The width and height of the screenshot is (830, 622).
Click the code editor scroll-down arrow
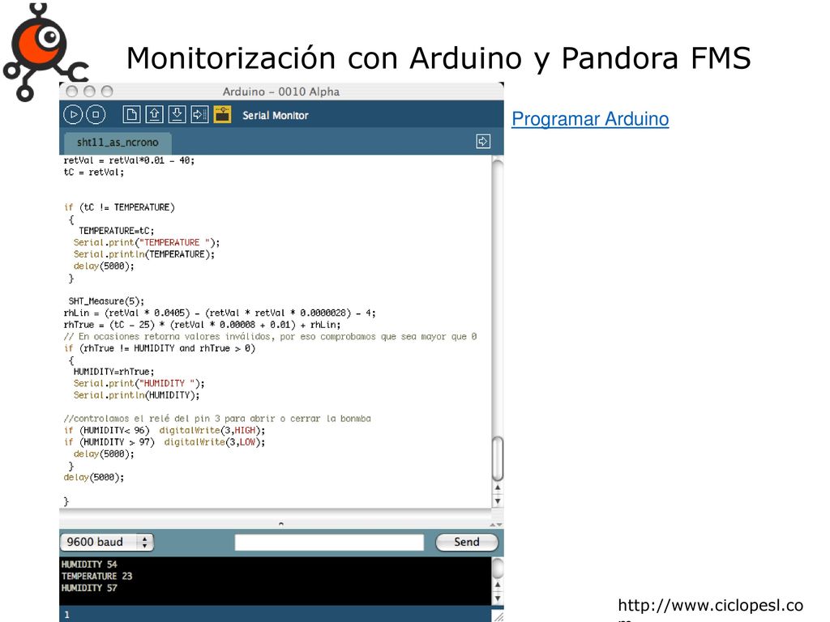coord(498,501)
